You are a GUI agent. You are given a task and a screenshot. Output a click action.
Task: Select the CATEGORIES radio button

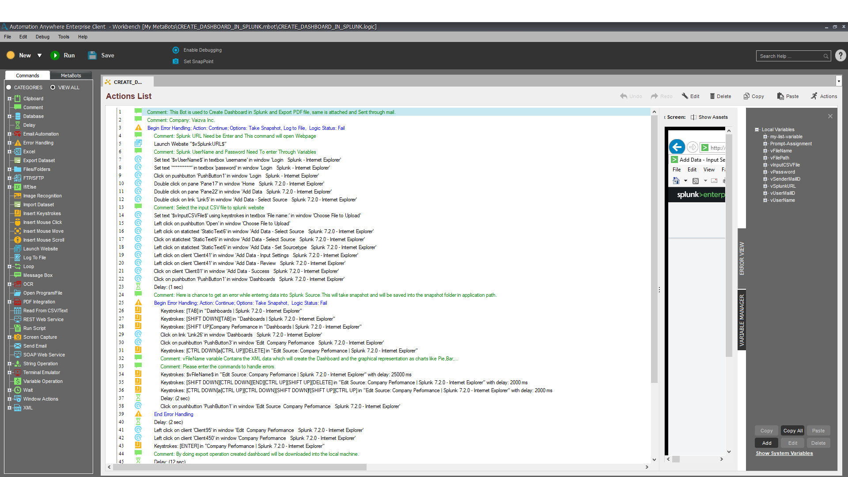(9, 87)
